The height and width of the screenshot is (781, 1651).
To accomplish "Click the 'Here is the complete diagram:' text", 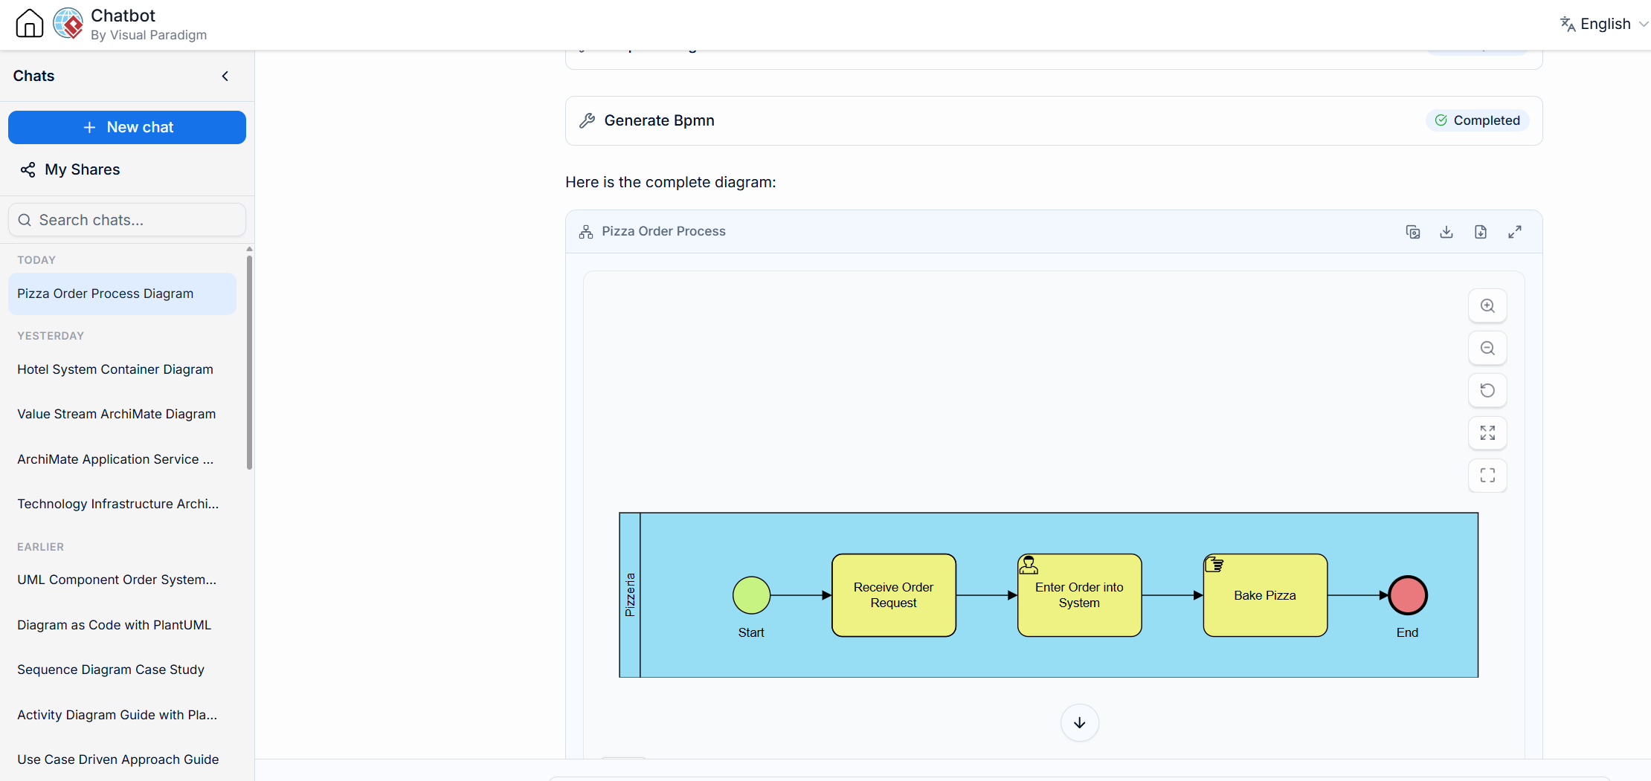I will (670, 182).
